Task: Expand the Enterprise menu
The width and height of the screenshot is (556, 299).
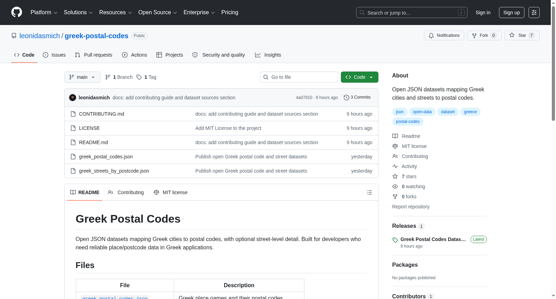Action: (199, 13)
